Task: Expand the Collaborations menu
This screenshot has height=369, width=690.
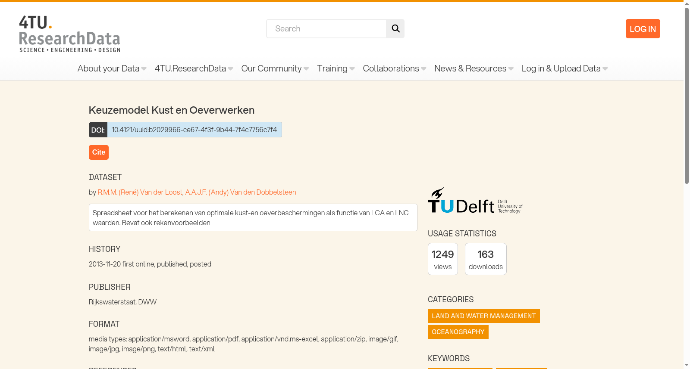Action: 394,68
